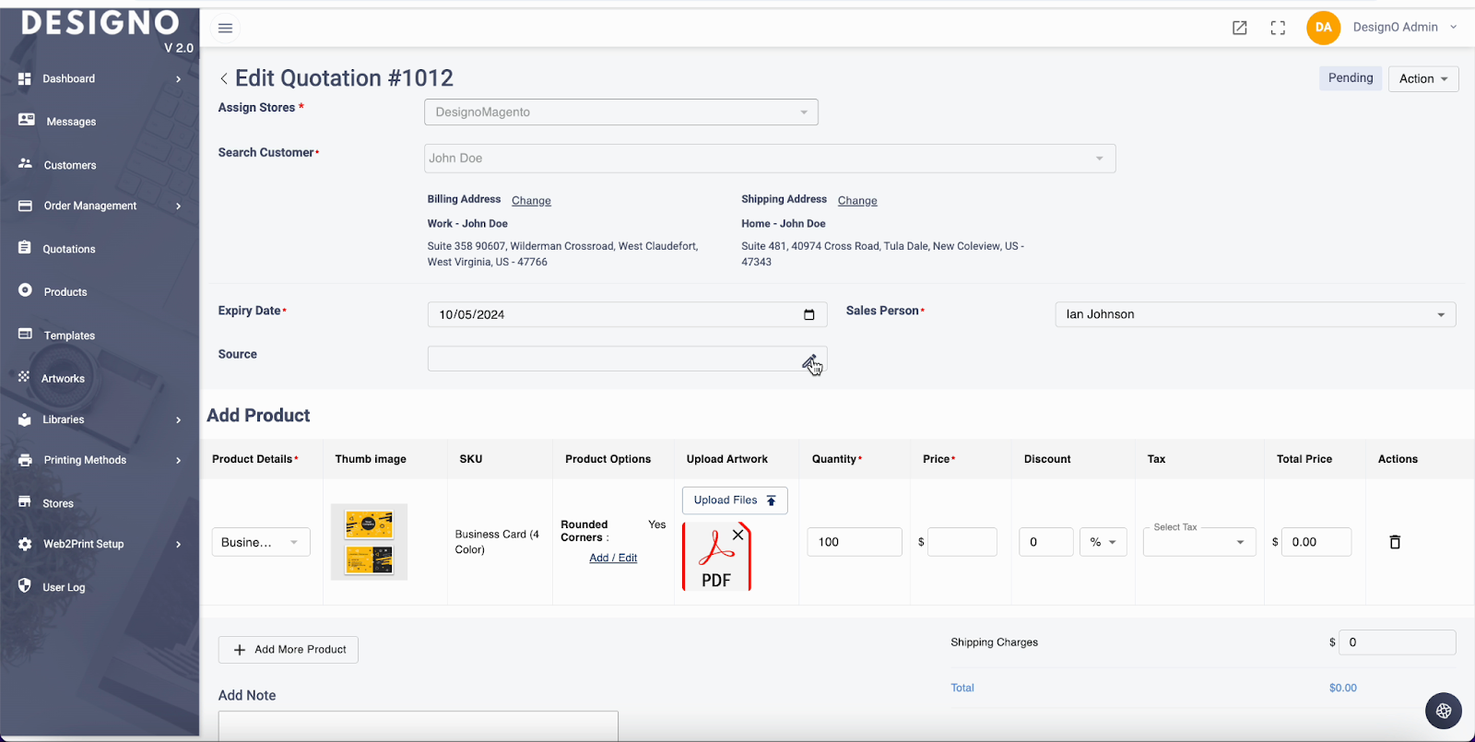
Task: Click the Price input field
Action: tap(962, 542)
